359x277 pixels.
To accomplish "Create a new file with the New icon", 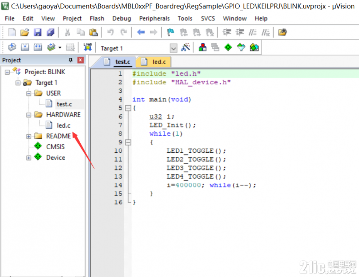I will tap(12, 32).
